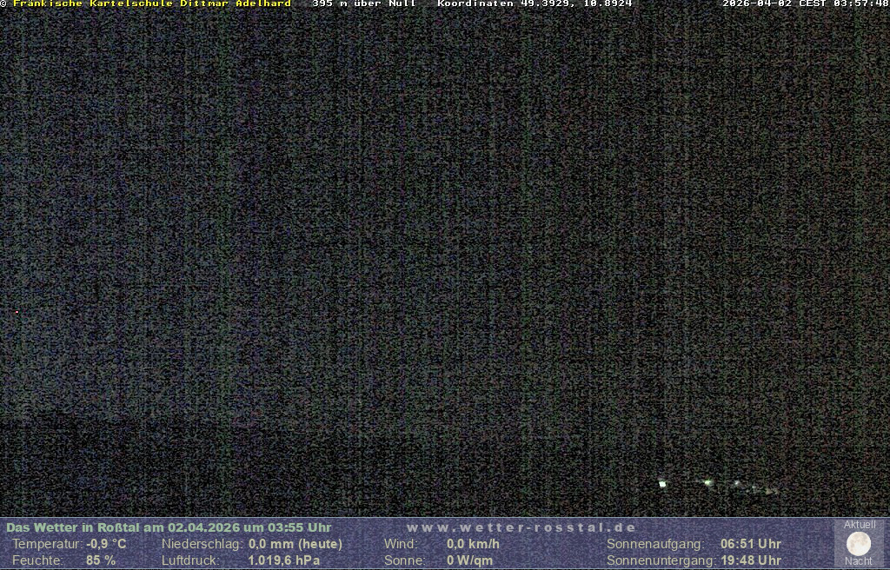This screenshot has width=890, height=570.
Task: Click the Fränkische Kartelschule copyright text
Action: pos(148,4)
